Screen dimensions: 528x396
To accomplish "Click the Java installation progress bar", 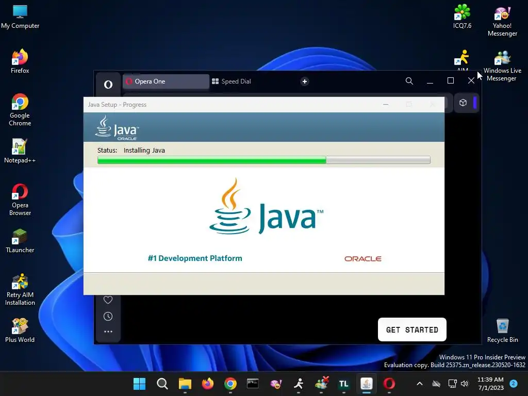I will click(x=263, y=160).
